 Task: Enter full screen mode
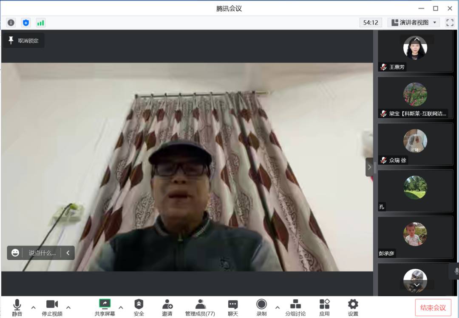click(x=450, y=23)
